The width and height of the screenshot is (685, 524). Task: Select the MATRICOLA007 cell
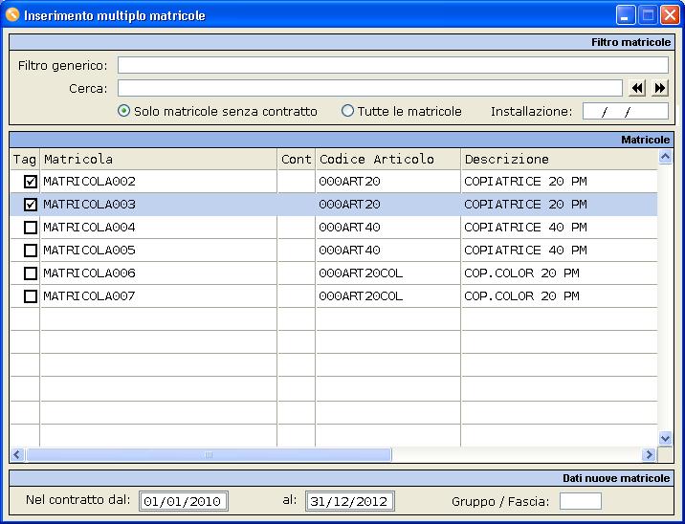tap(159, 296)
